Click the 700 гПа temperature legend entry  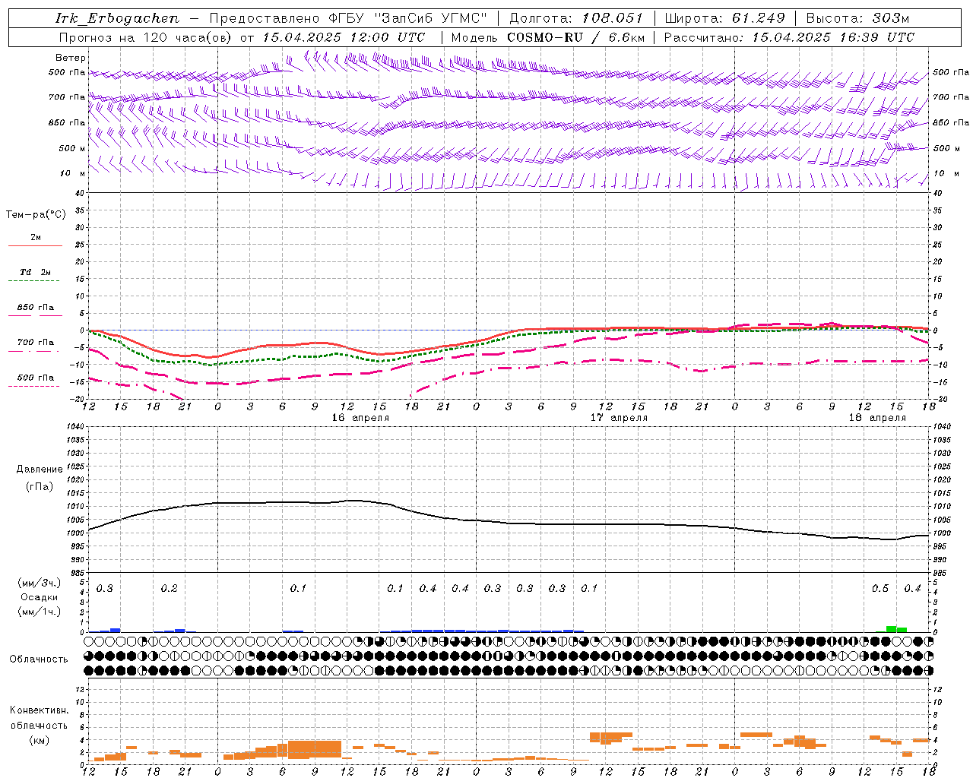36,343
